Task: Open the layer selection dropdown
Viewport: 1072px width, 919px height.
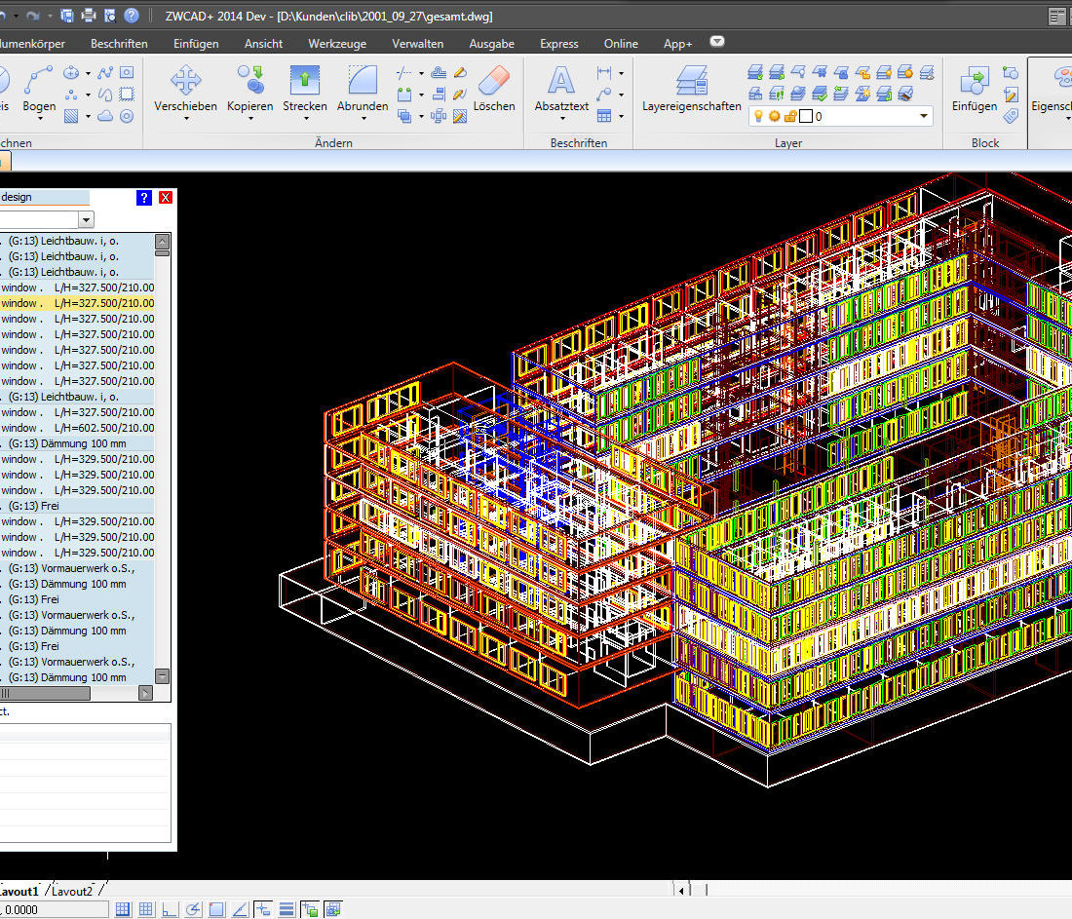Action: [x=923, y=116]
